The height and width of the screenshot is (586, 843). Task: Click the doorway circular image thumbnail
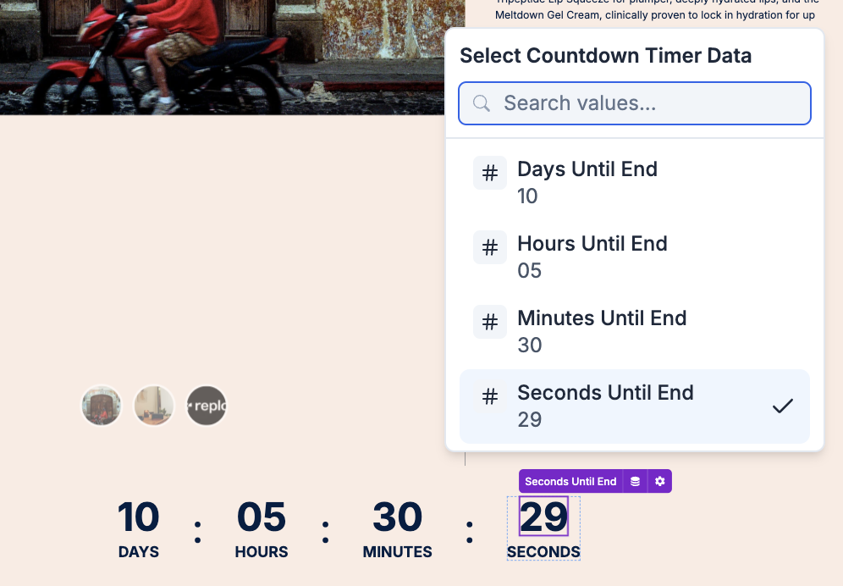(x=101, y=406)
